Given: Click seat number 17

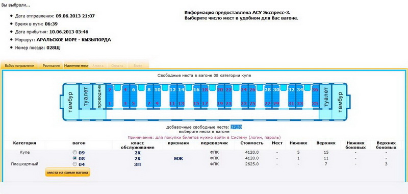Looking at the screenshot, I should (205, 104).
